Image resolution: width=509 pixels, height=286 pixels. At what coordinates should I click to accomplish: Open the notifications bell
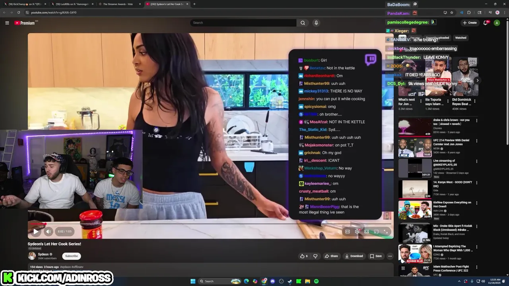[486, 23]
